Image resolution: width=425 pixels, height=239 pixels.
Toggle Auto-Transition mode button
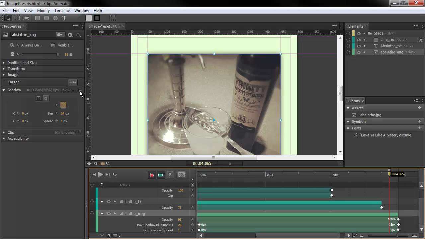click(161, 175)
